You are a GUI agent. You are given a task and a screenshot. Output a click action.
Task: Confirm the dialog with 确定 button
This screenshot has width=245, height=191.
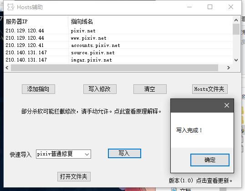[210, 160]
